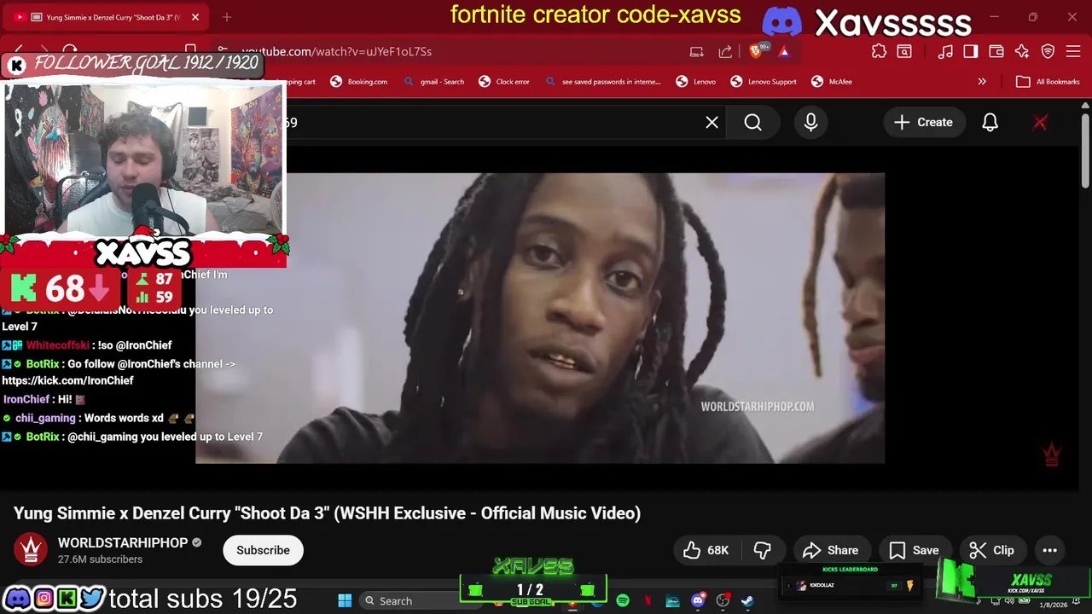Click the '27.6M subscribers' count text
The width and height of the screenshot is (1092, 614).
[x=100, y=559]
